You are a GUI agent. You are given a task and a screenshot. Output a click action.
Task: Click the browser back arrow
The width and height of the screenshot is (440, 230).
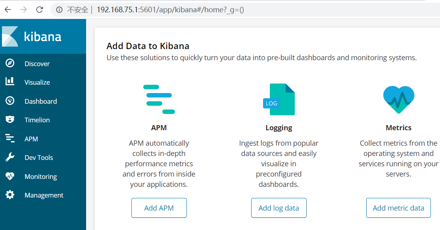tap(8, 9)
